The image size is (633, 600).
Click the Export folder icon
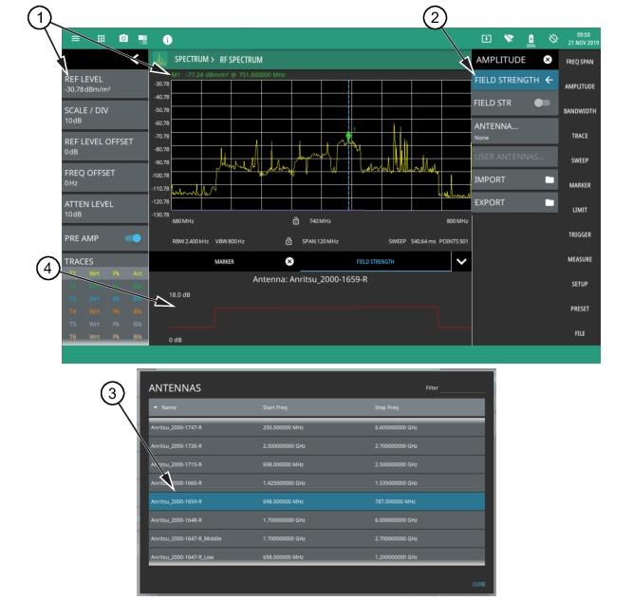(x=549, y=202)
